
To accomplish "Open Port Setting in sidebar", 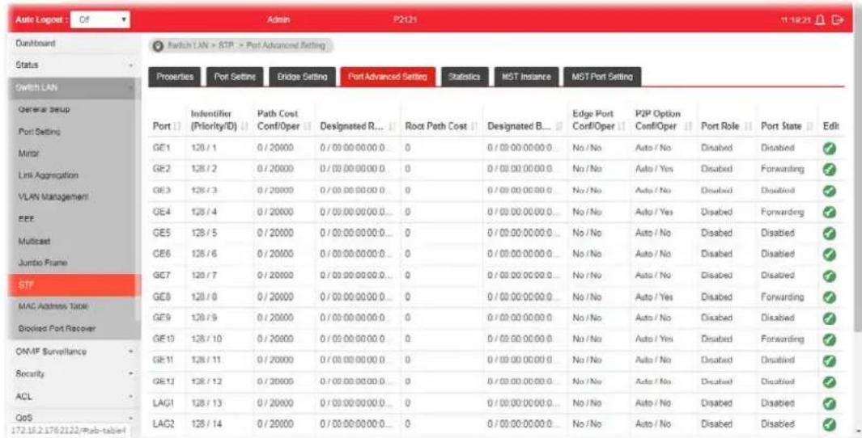I will coord(72,132).
